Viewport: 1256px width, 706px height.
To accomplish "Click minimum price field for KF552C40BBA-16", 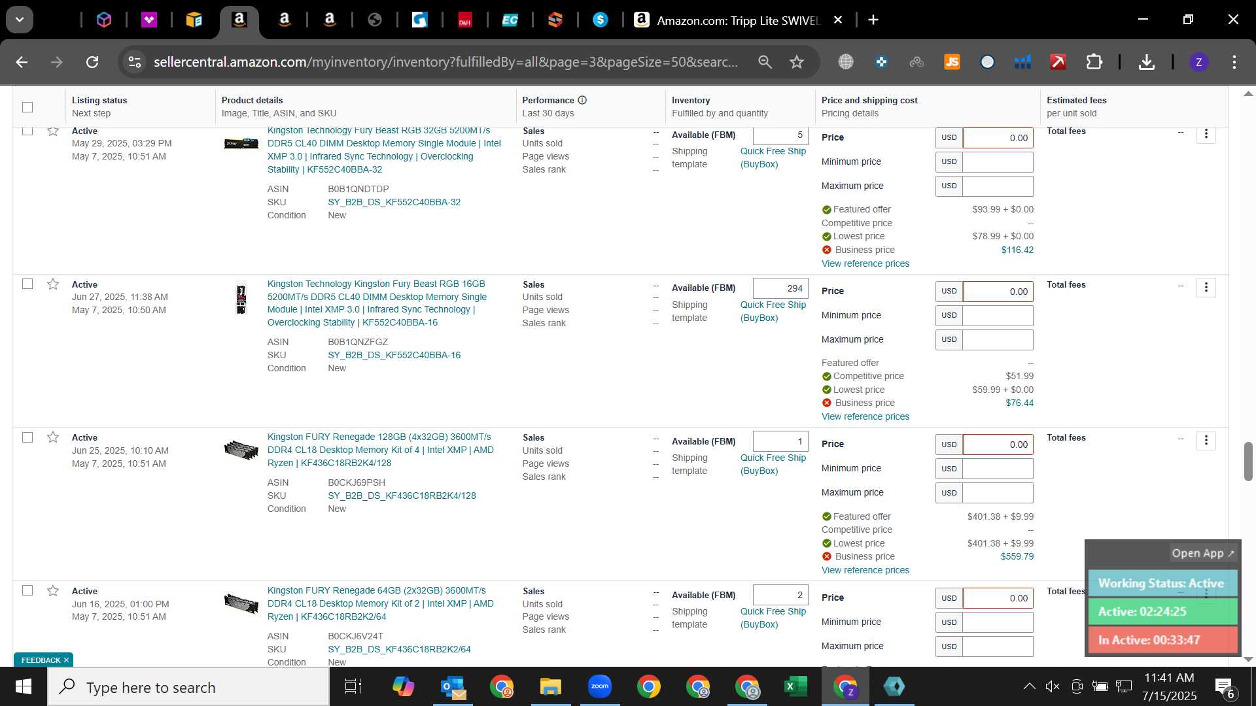I will [x=998, y=315].
